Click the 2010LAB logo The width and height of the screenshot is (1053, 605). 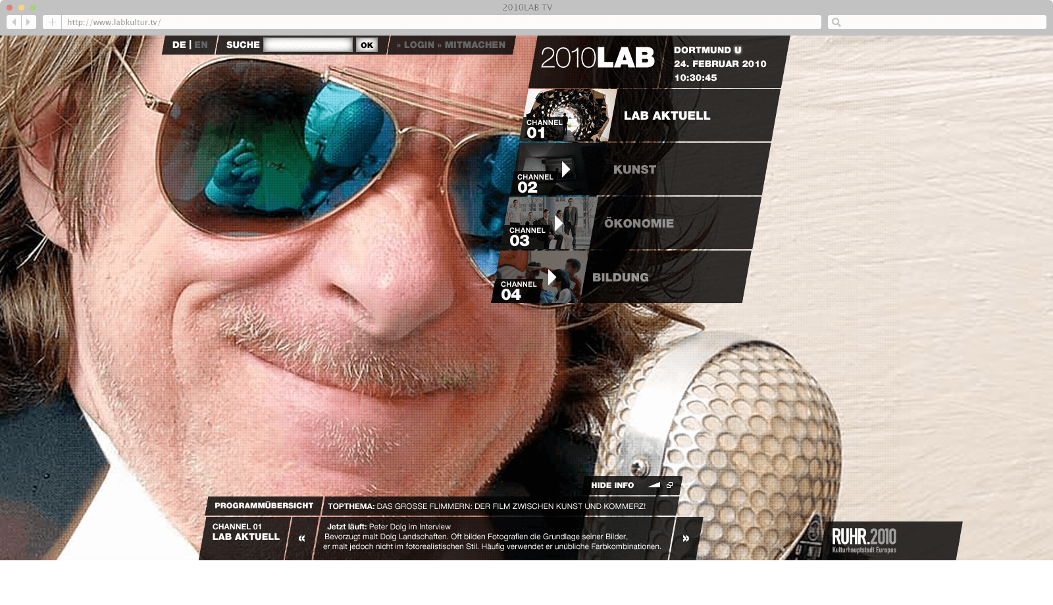(x=598, y=58)
